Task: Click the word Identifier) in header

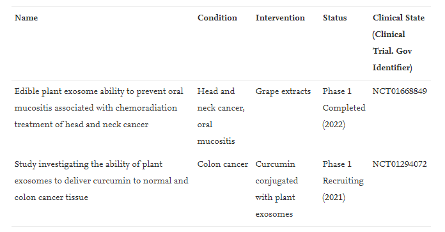Action: [x=392, y=68]
